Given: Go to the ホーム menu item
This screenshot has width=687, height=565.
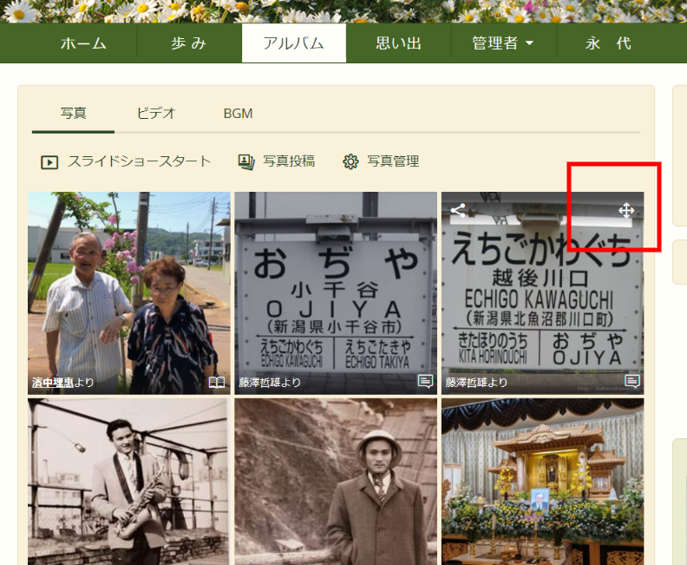Looking at the screenshot, I should click(x=83, y=43).
